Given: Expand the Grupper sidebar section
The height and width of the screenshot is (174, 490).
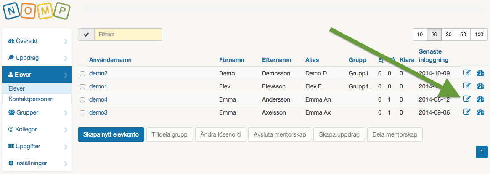Looking at the screenshot, I should pos(37,113).
